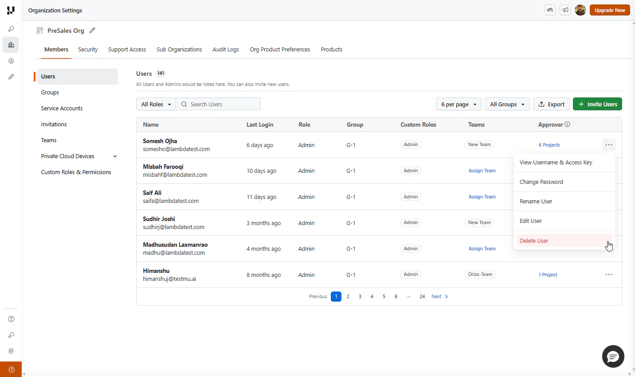Open Custom Roles & Permissions in left menu

[76, 172]
